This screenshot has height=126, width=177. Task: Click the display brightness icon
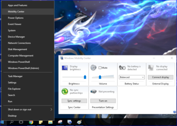(65, 68)
